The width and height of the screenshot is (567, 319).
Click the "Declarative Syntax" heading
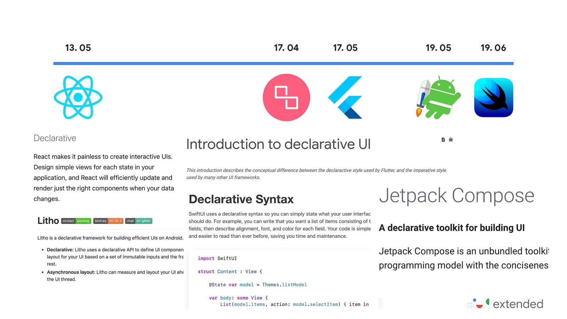(241, 199)
